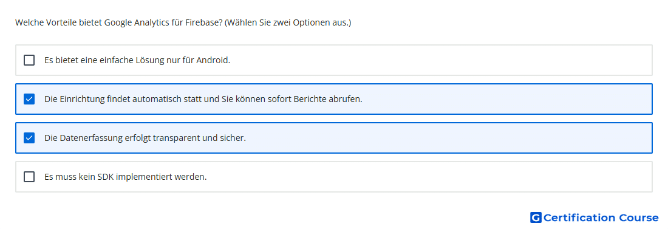Click the white checkmark icon beside Einrichtung option
Screen dimensions: 668x229
(x=29, y=99)
